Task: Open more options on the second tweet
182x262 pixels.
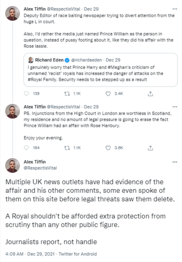Action: pyautogui.click(x=174, y=107)
